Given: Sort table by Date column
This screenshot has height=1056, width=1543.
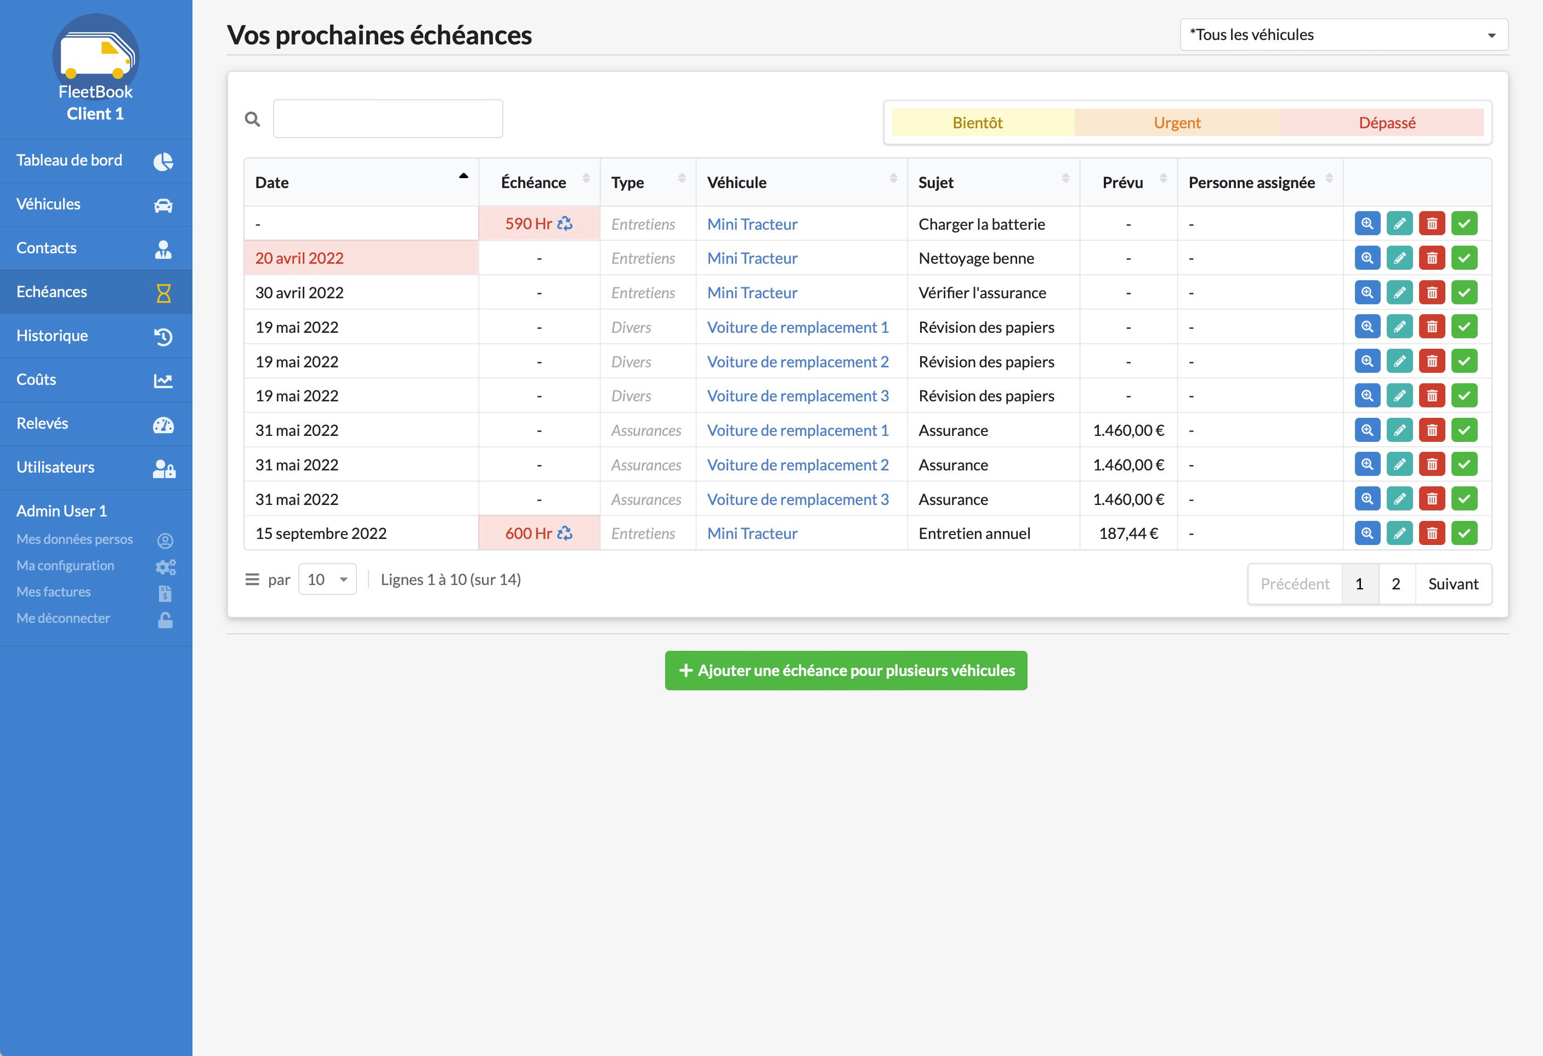Looking at the screenshot, I should click(361, 183).
